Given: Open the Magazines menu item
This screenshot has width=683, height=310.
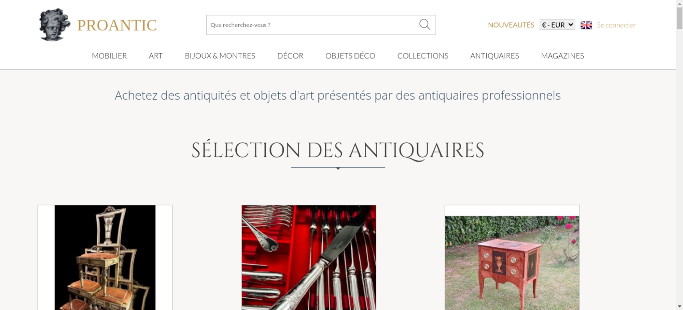Looking at the screenshot, I should click(562, 56).
